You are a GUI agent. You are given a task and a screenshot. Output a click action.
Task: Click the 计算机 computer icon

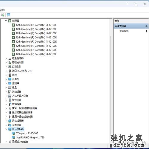point(10,79)
